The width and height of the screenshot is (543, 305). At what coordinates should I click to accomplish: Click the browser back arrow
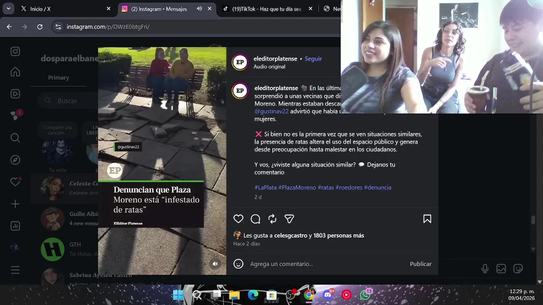[x=9, y=27]
